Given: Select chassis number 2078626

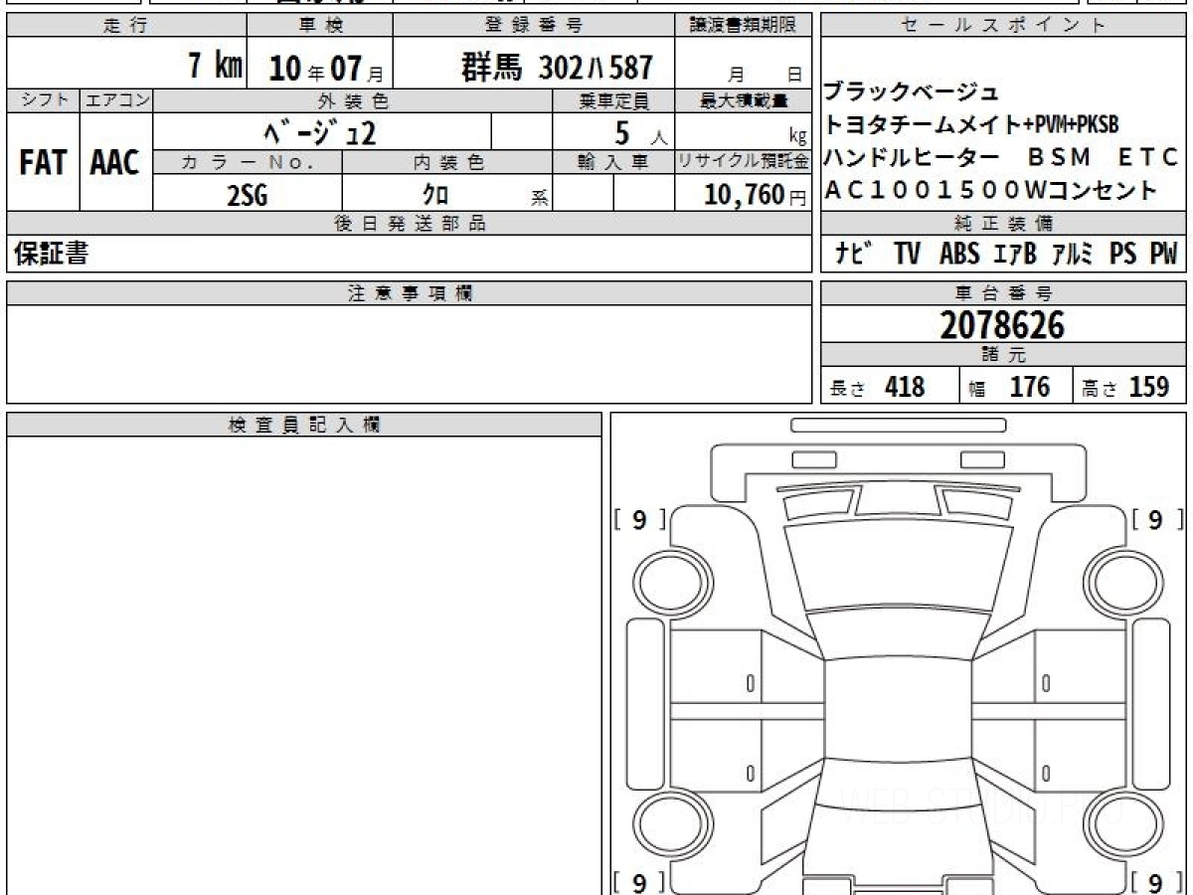Looking at the screenshot, I should click(1002, 325).
